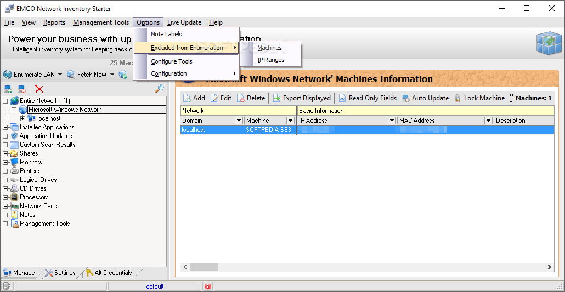565x292 pixels.
Task: Click the Entire Network globe icon
Action: pos(15,101)
